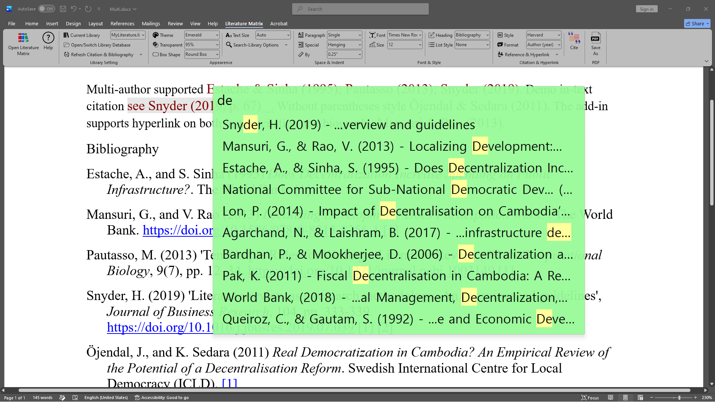Viewport: 715px width, 402px height.
Task: Click the Save As PDF icon
Action: [595, 38]
